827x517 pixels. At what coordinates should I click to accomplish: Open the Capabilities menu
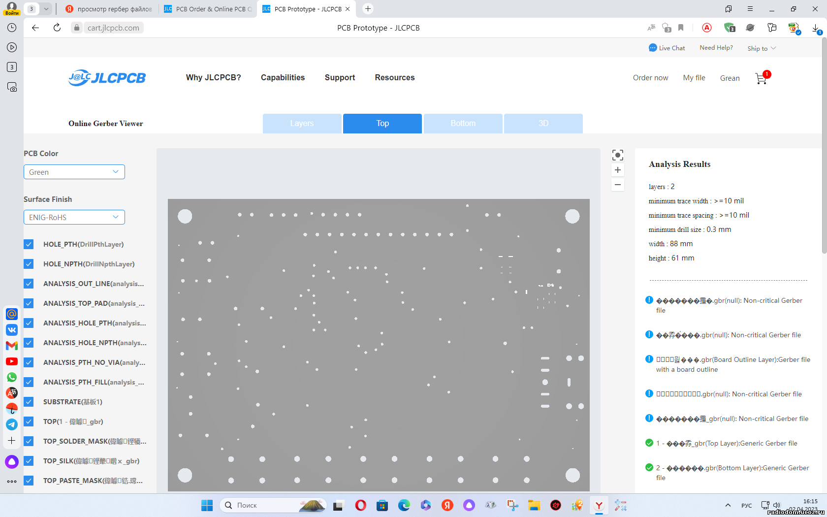[x=283, y=77]
